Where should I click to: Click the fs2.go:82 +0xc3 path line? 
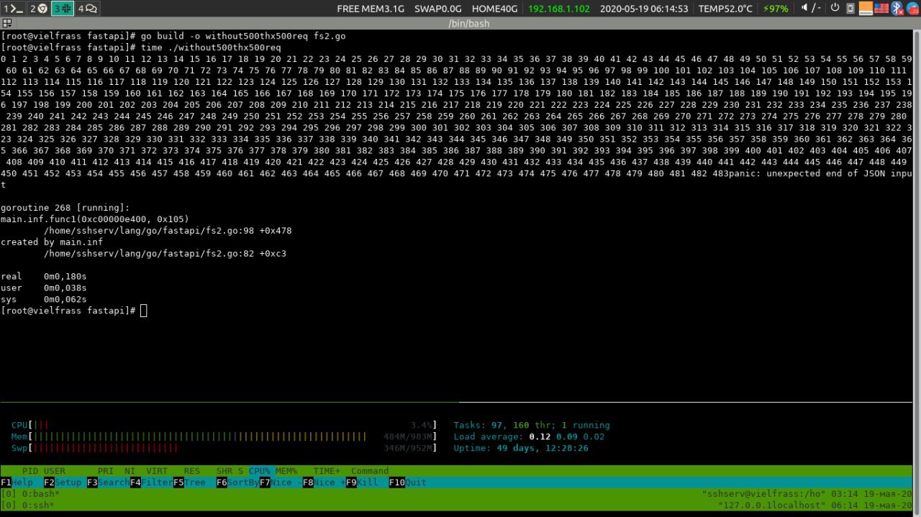click(x=165, y=253)
